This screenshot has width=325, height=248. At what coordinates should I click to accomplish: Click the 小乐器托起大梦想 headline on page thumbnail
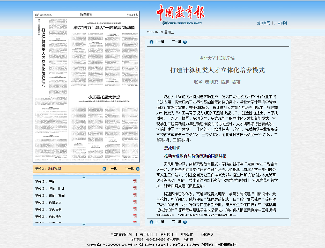pyautogui.click(x=104, y=97)
